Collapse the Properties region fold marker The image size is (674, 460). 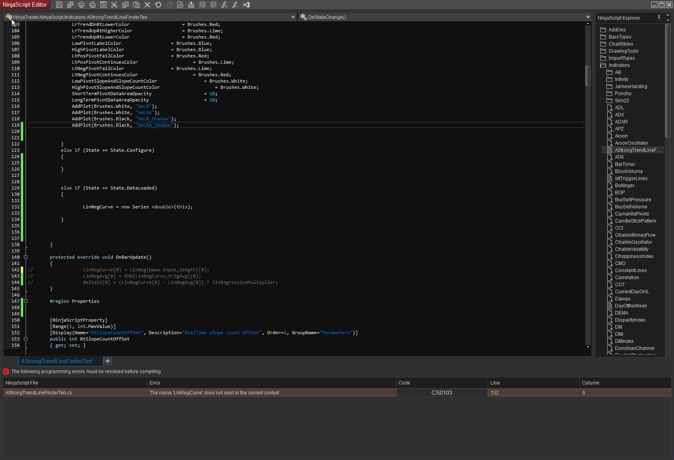pyautogui.click(x=26, y=301)
